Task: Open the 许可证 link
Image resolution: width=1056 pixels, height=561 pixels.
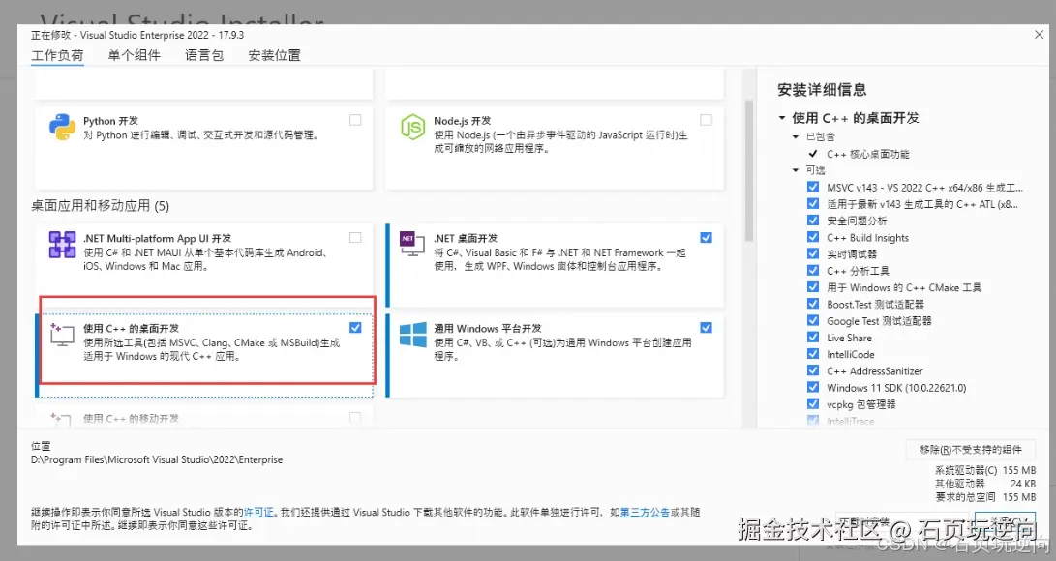Action: pyautogui.click(x=257, y=513)
